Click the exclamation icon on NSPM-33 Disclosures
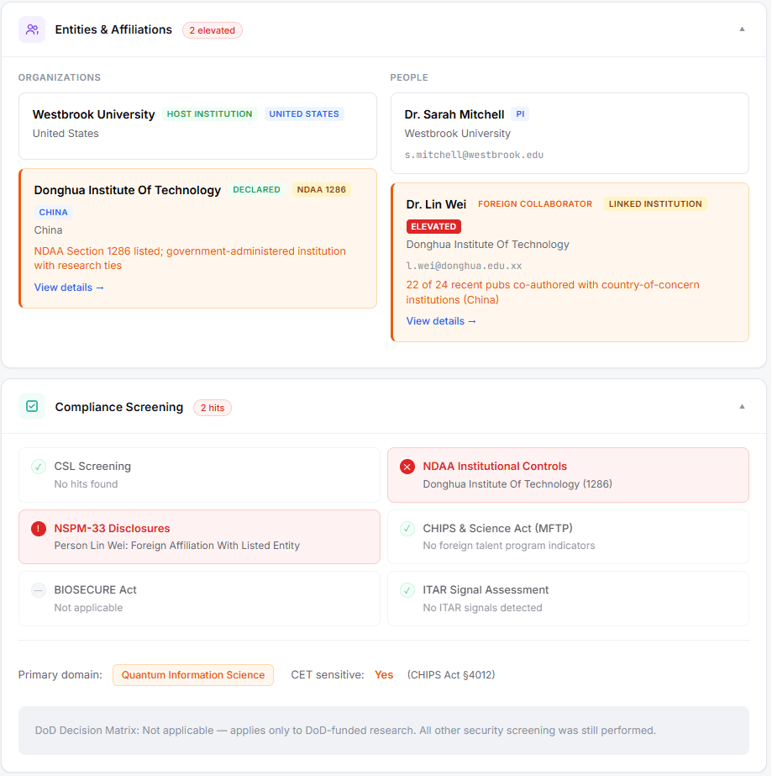Image resolution: width=772 pixels, height=776 pixels. tap(39, 527)
